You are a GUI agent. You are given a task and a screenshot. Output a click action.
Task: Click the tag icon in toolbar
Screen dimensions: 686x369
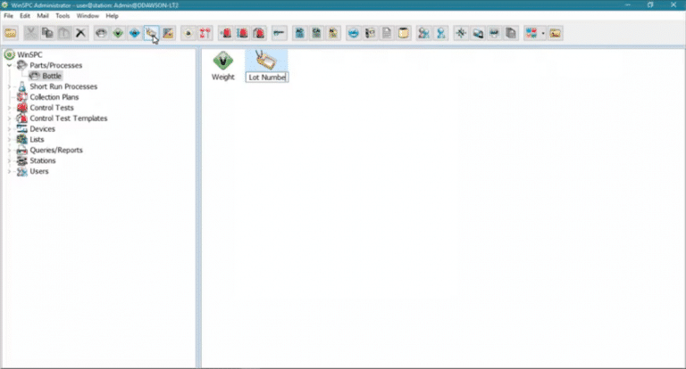click(x=151, y=33)
